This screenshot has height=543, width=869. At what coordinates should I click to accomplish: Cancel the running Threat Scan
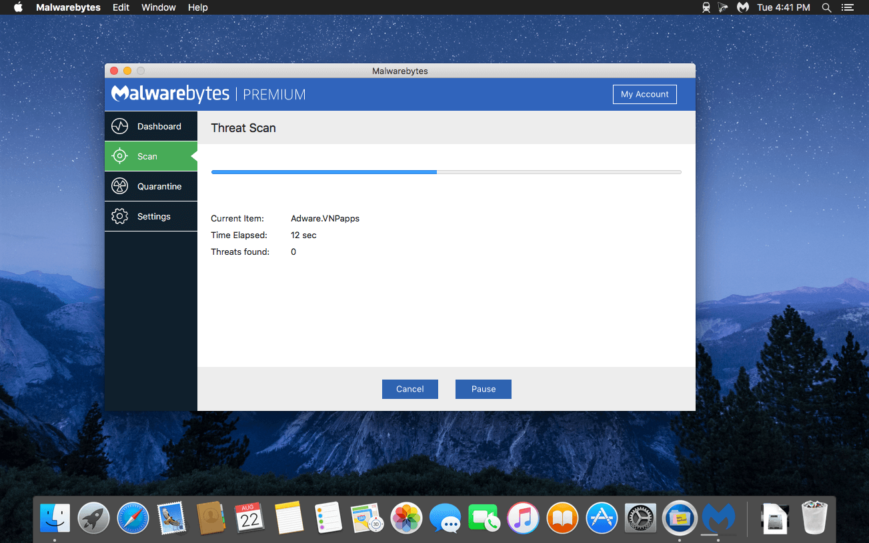(409, 389)
